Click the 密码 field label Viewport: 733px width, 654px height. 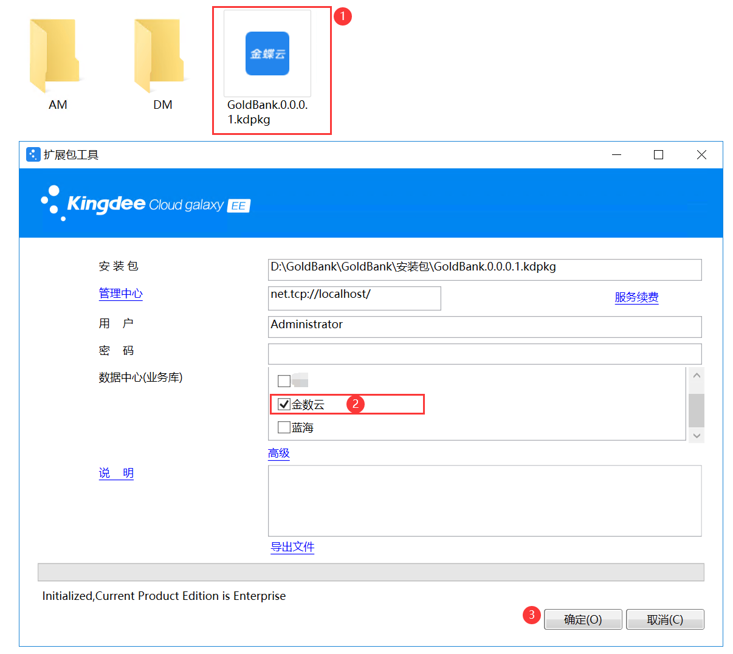tap(116, 351)
